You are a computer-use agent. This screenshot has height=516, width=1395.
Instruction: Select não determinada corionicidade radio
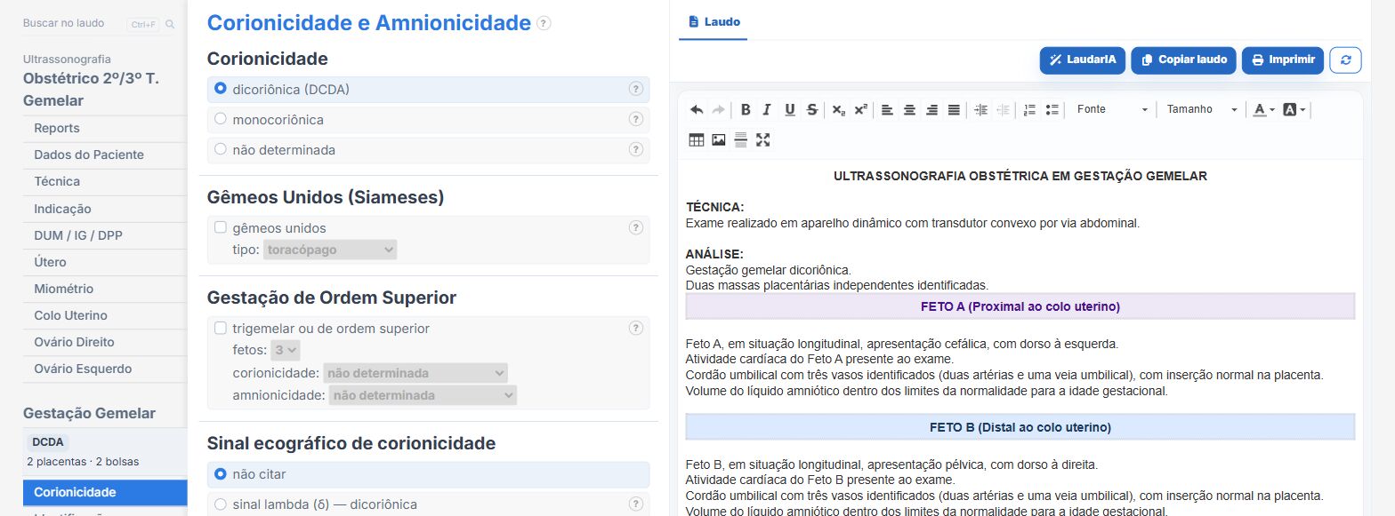pyautogui.click(x=221, y=149)
